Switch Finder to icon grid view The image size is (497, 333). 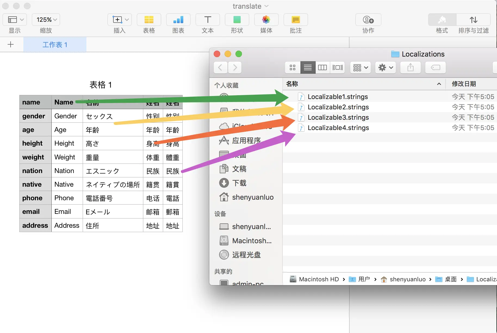point(292,67)
